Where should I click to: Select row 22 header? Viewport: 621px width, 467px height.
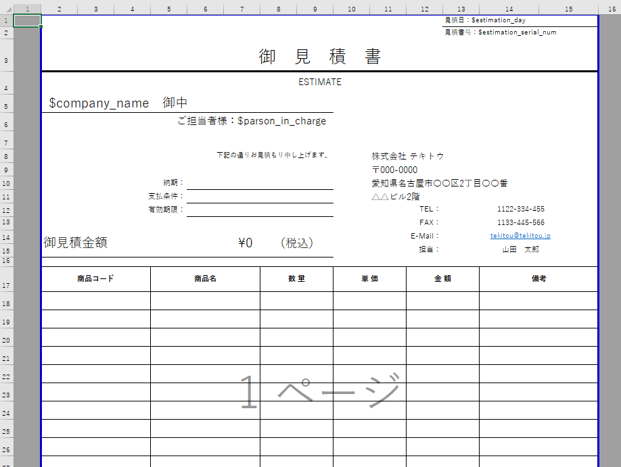6,376
